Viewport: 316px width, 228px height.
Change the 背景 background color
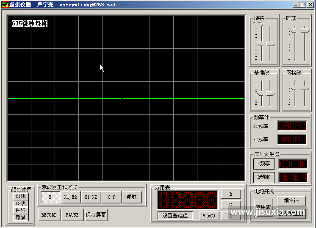point(20,217)
